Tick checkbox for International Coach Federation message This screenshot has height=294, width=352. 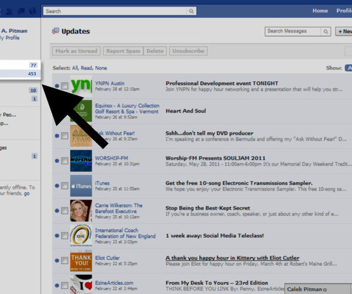[64, 235]
